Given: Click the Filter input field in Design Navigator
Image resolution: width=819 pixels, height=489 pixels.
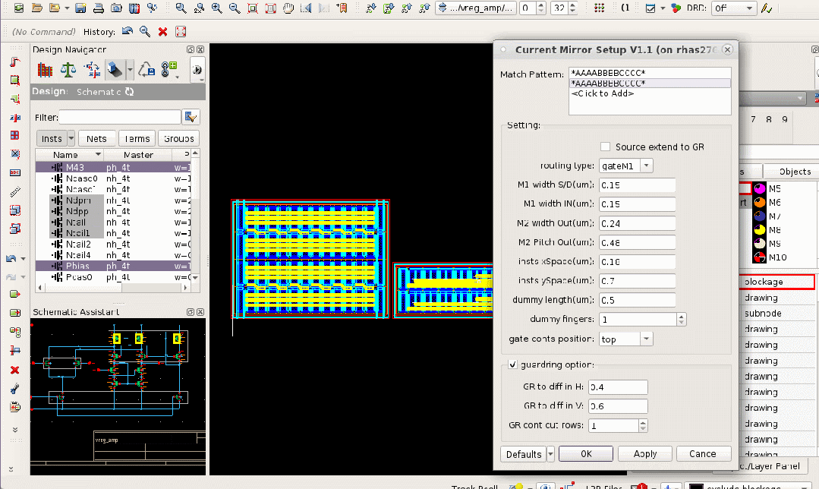Looking at the screenshot, I should point(120,117).
